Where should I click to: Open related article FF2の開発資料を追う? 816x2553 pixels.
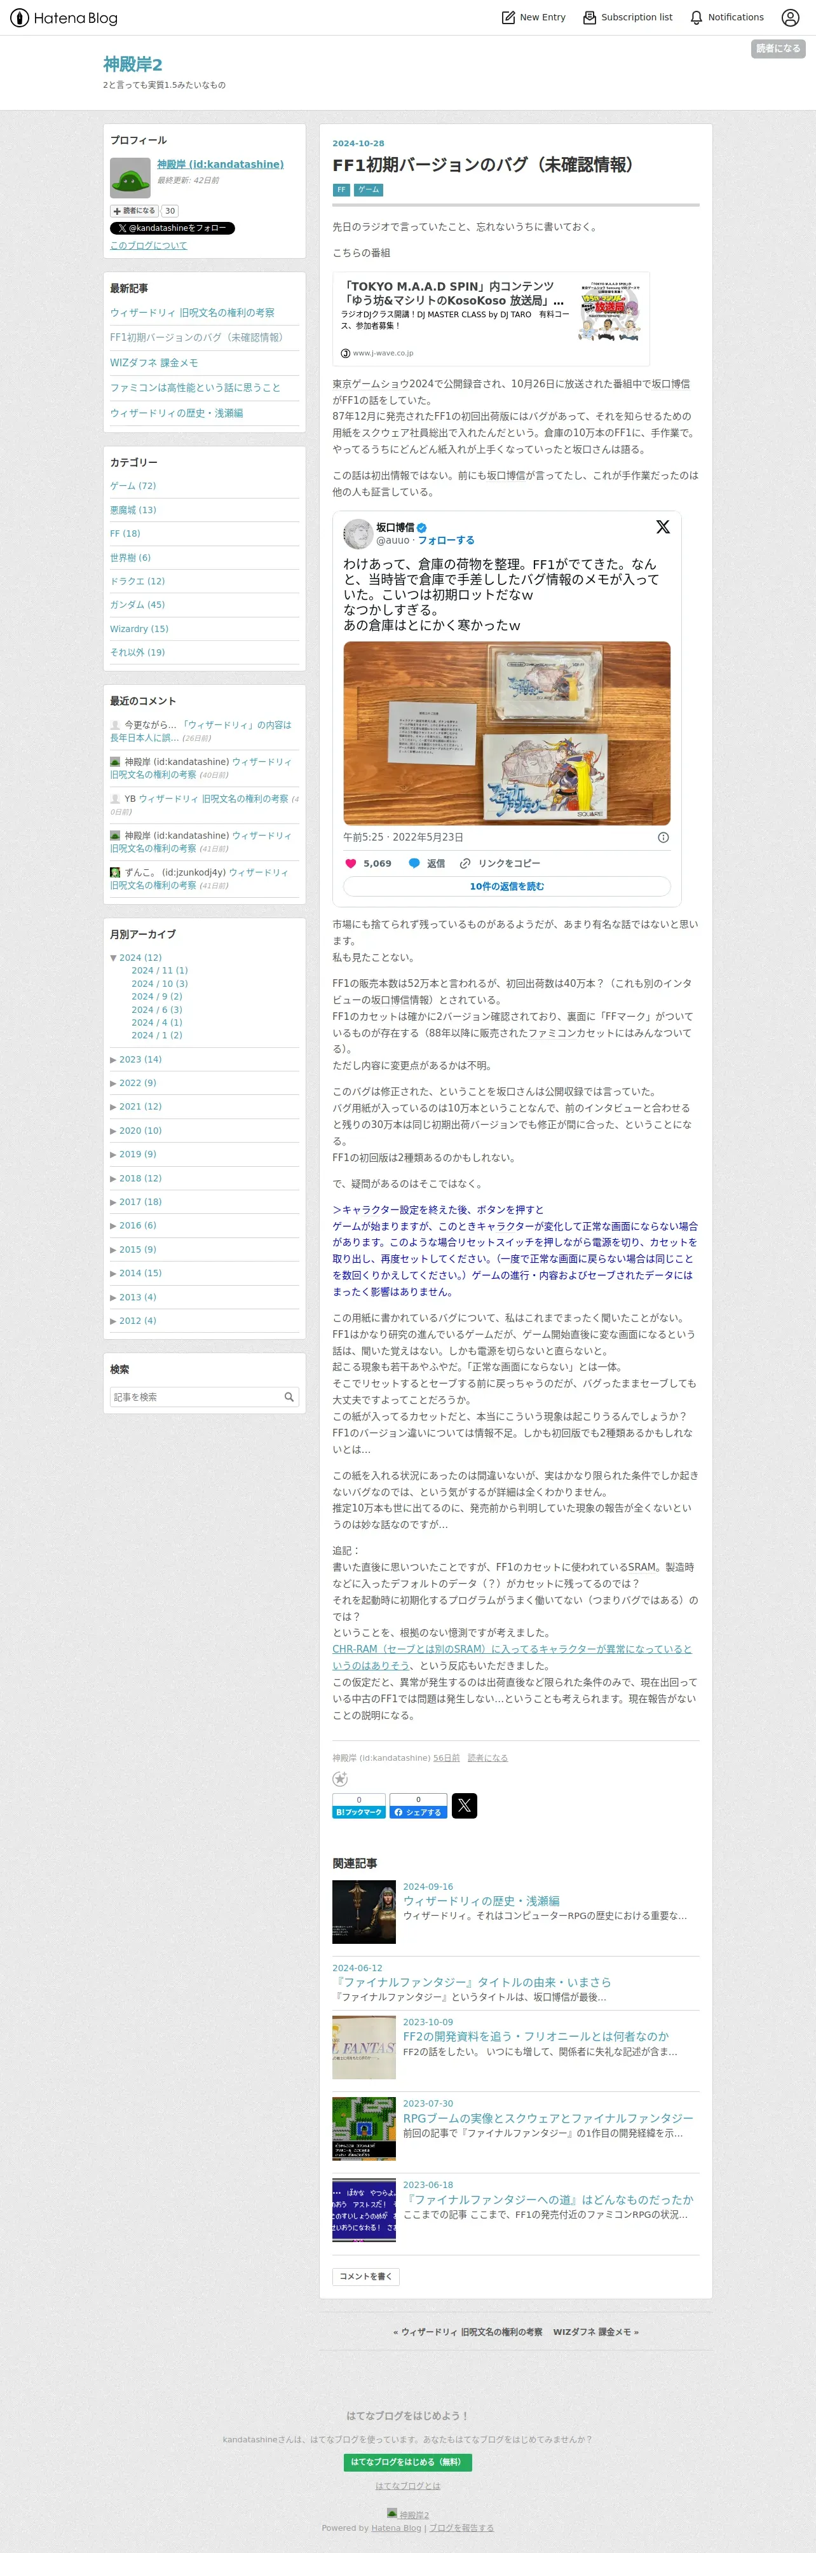pos(536,2037)
